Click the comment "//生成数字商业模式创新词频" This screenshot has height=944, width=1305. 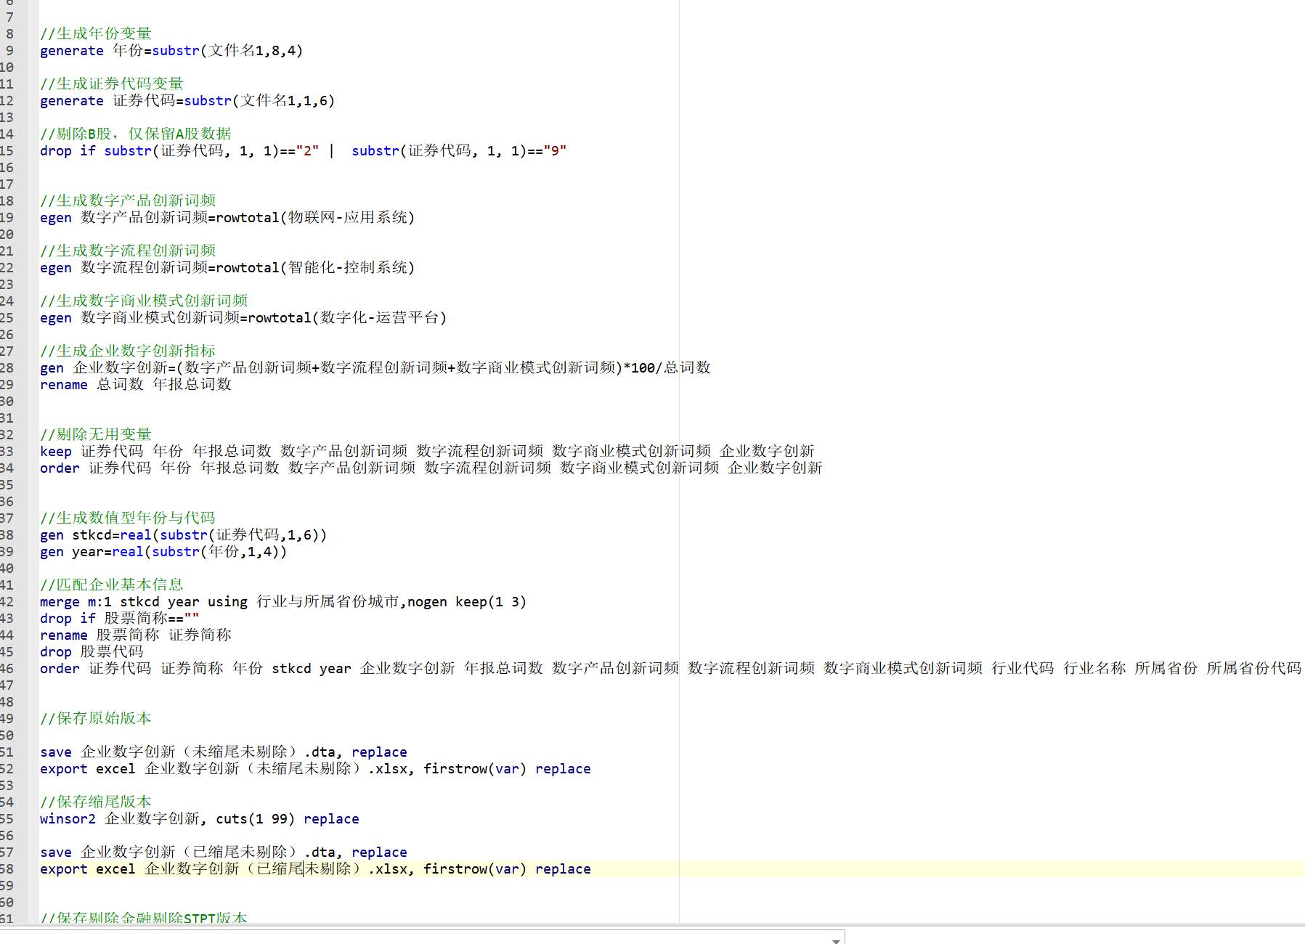coord(144,301)
